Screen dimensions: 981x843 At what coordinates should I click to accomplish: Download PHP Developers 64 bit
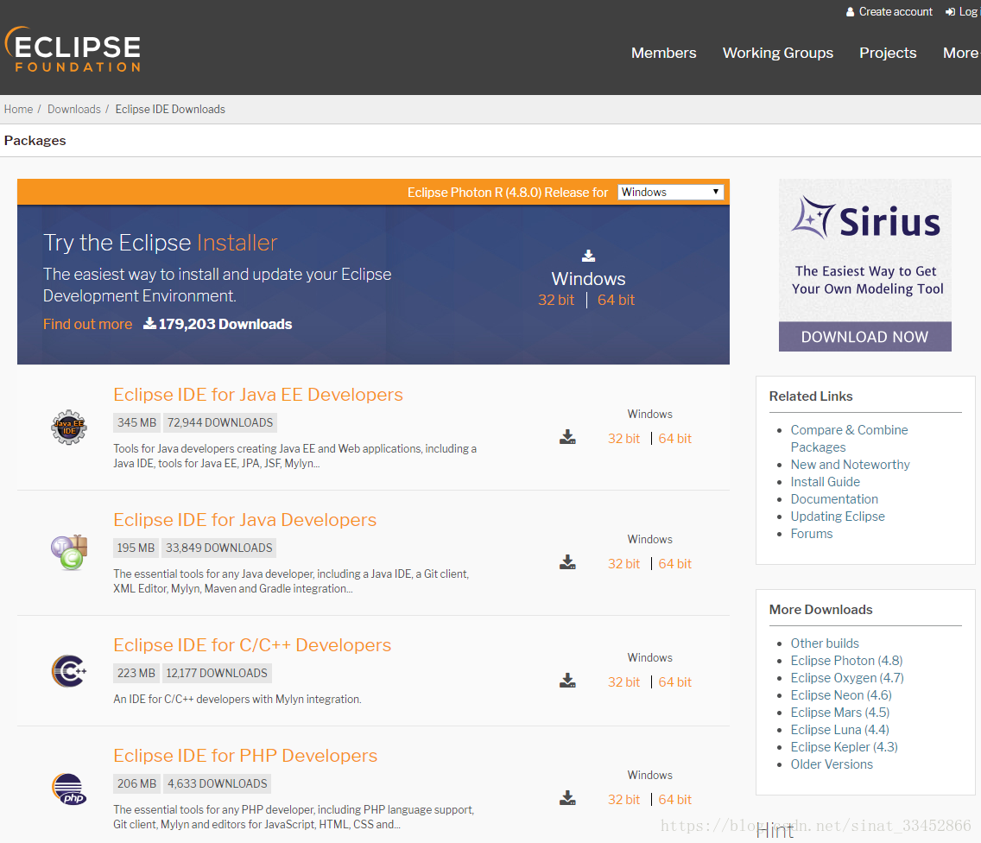pos(674,800)
